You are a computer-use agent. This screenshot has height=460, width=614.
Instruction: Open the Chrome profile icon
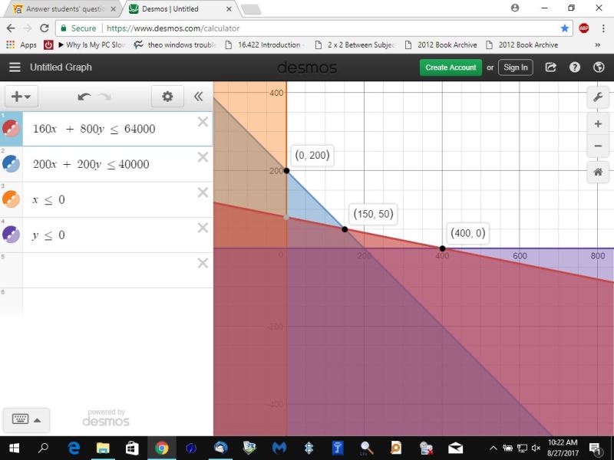[515, 8]
